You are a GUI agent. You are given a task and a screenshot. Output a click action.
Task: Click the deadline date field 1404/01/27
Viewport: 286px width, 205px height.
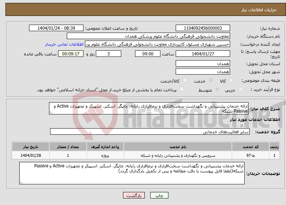(203, 54)
